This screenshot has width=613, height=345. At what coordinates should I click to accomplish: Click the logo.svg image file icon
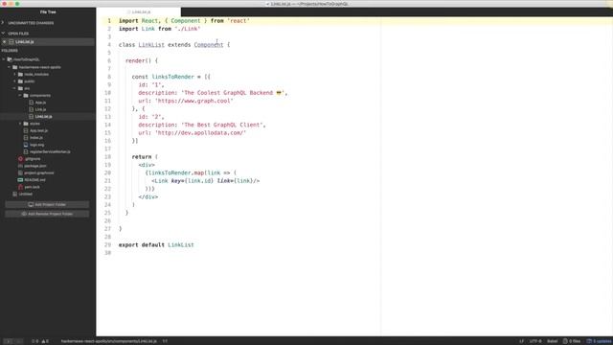[26, 145]
